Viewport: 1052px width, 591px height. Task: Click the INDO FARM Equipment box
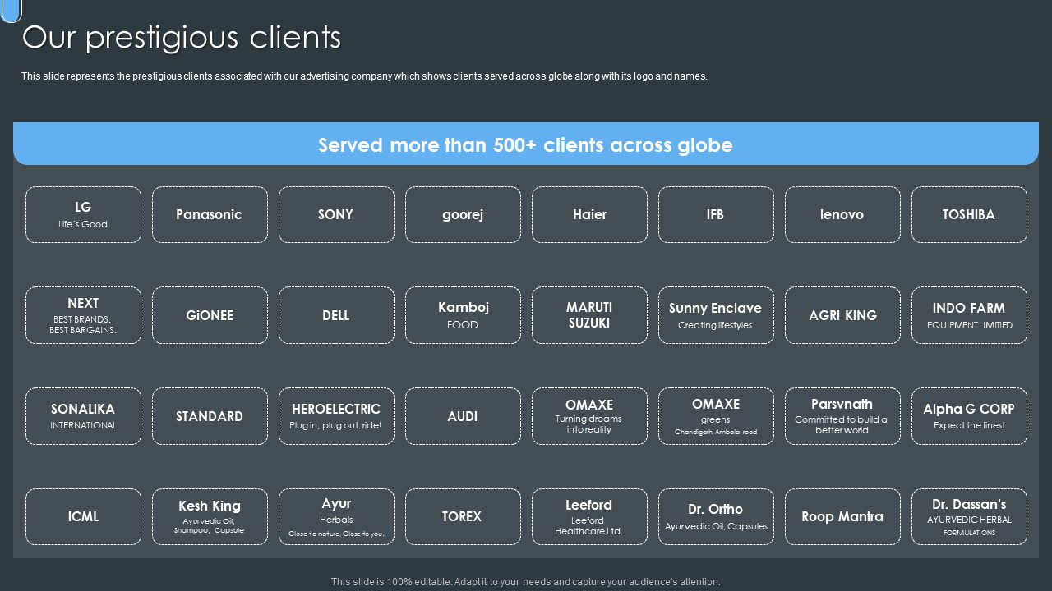[969, 315]
